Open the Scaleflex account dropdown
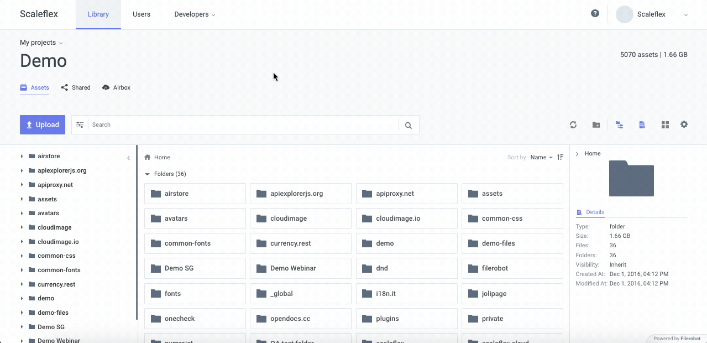 (663, 14)
